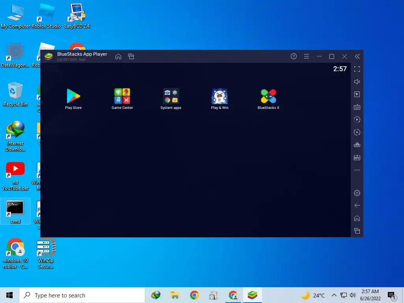The image size is (404, 303).
Task: Select the no YouTube.bat desktop file
Action: click(x=15, y=176)
